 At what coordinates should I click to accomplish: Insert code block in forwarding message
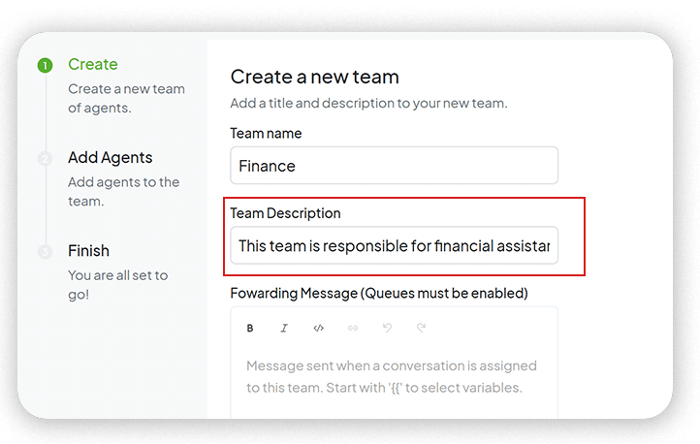pos(318,329)
